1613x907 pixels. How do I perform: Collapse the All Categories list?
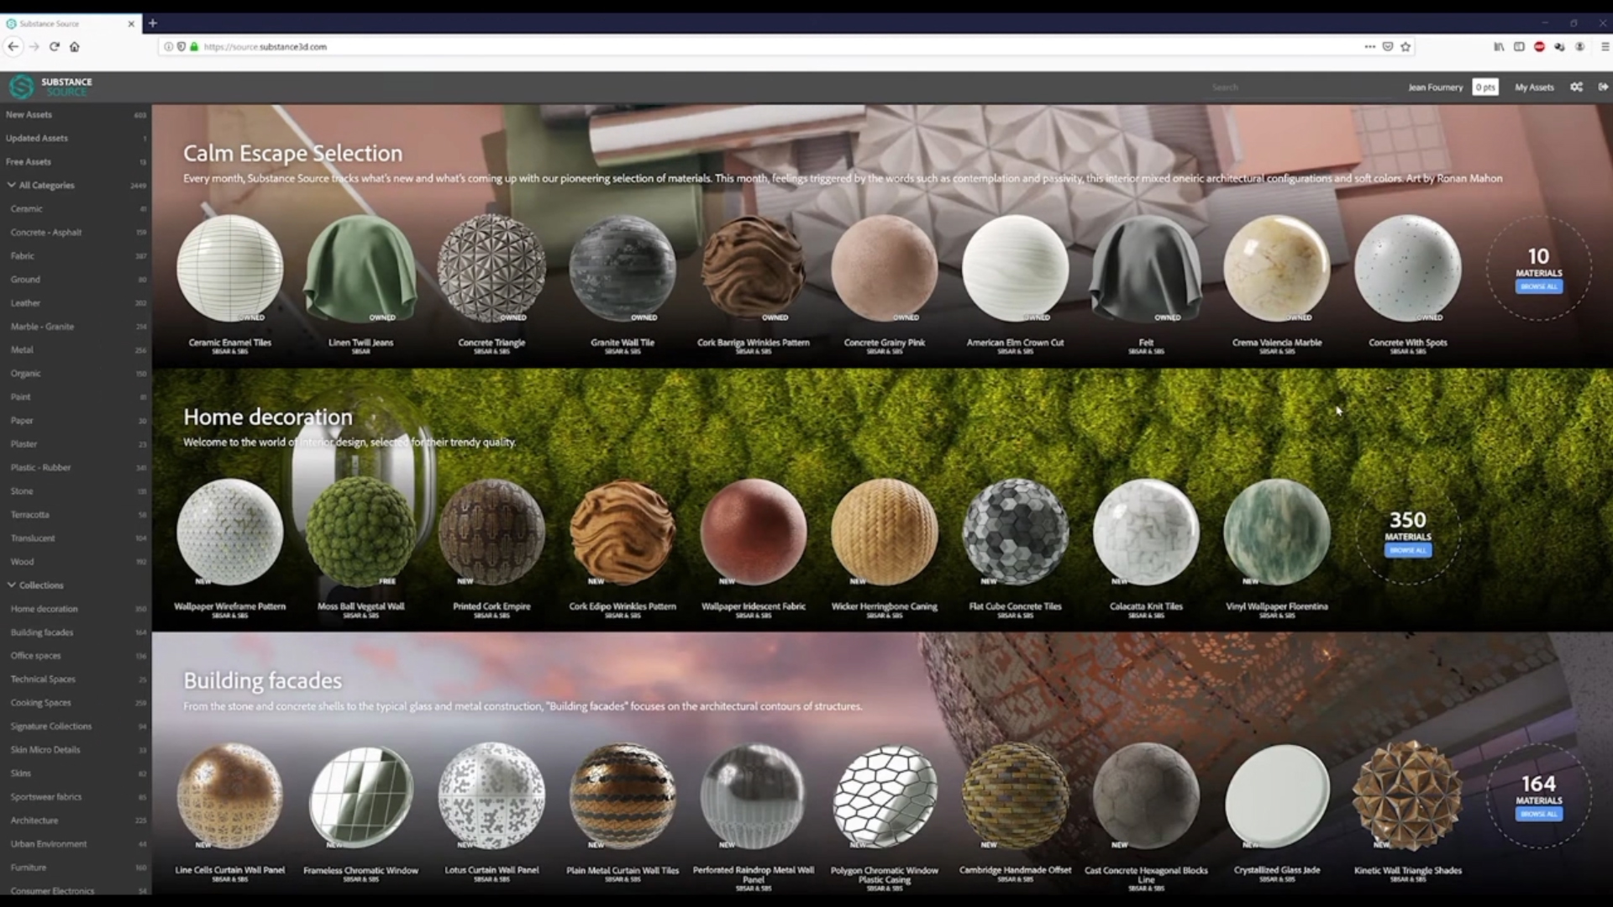pyautogui.click(x=12, y=185)
